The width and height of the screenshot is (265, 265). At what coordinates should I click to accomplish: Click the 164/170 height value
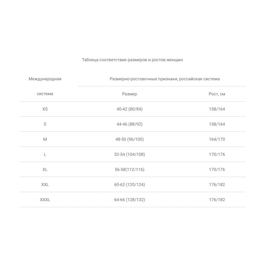217,139
